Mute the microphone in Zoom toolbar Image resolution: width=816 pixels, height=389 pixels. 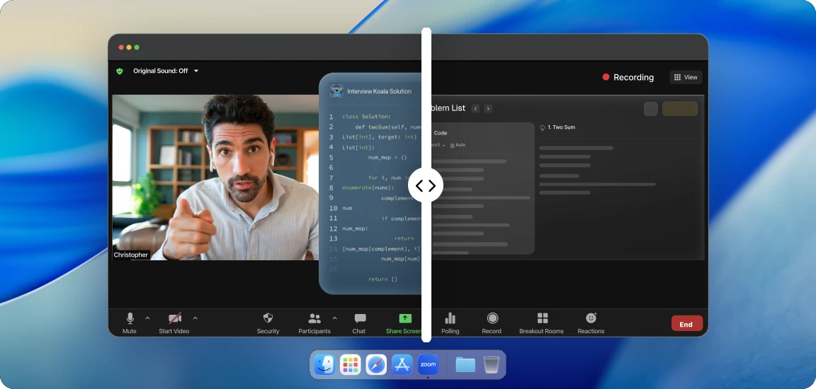coord(130,323)
